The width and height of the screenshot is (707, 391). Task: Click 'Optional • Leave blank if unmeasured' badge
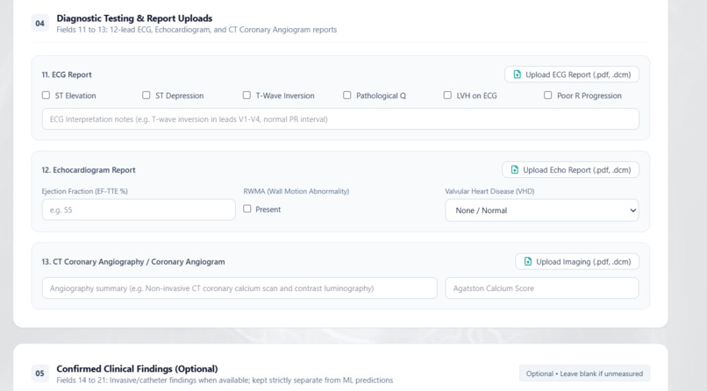coord(584,373)
